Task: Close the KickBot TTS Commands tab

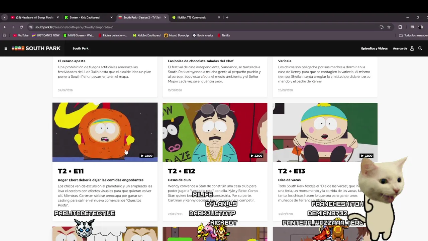Action: click(219, 17)
